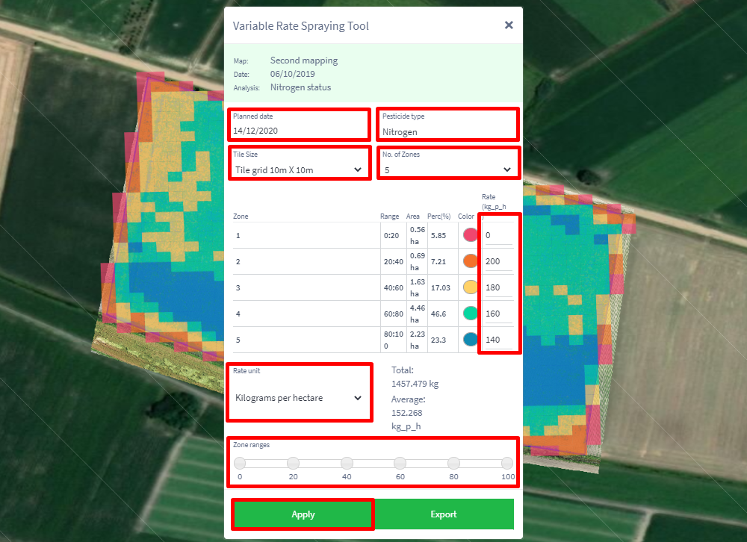Click the green Export button
Screen dimensions: 747x542
pos(444,514)
